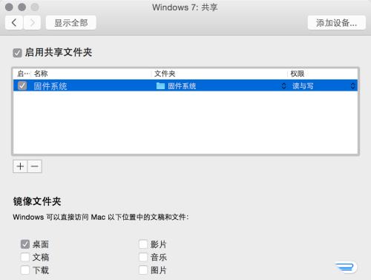Click the 权限 column header
Viewport: 371px width, 280px height.
298,74
